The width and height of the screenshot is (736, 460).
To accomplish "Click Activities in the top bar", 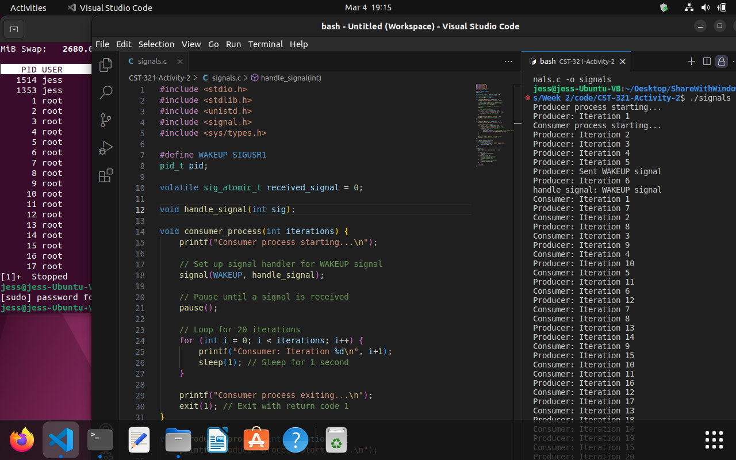I will (28, 8).
